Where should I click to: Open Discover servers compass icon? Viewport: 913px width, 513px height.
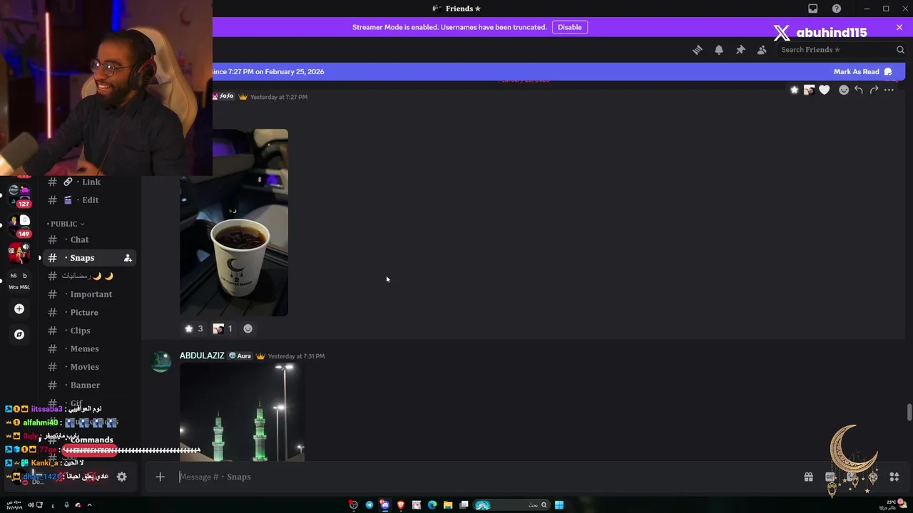pyautogui.click(x=19, y=334)
